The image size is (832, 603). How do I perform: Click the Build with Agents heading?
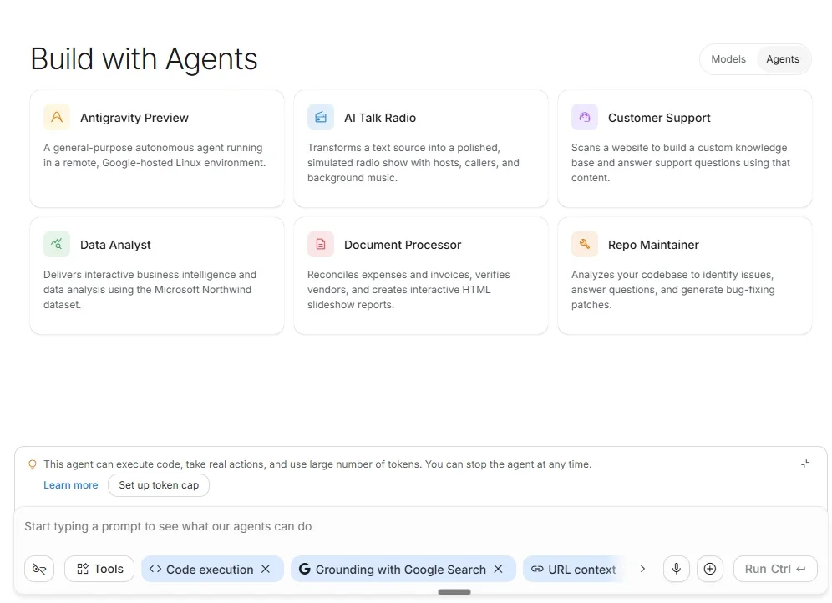click(144, 58)
